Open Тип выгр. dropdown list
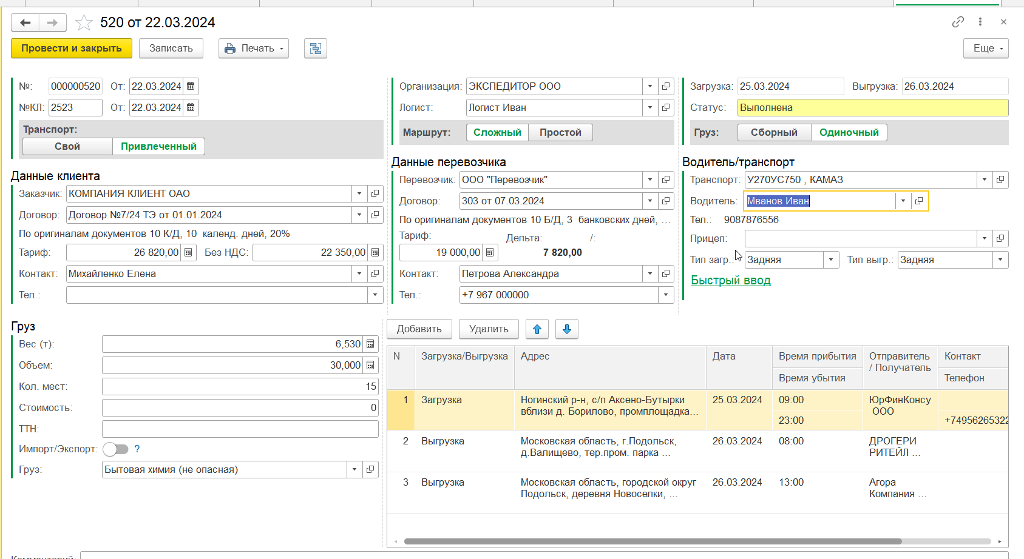Image resolution: width=1024 pixels, height=559 pixels. point(1000,259)
